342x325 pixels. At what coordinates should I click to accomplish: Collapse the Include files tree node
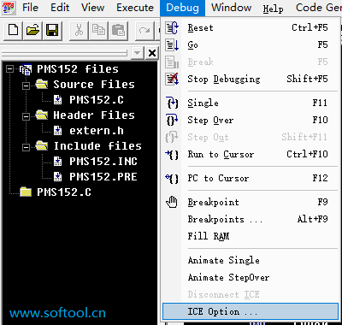(x=26, y=147)
